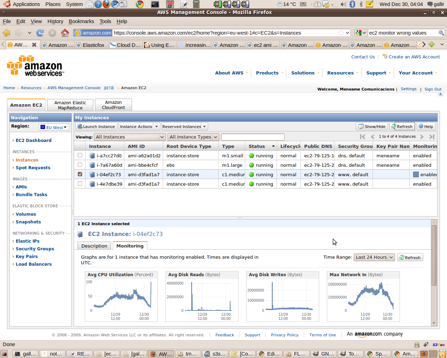Switch to the Amazon Elastic MapReduce tab
The width and height of the screenshot is (447, 358).
pos(70,105)
